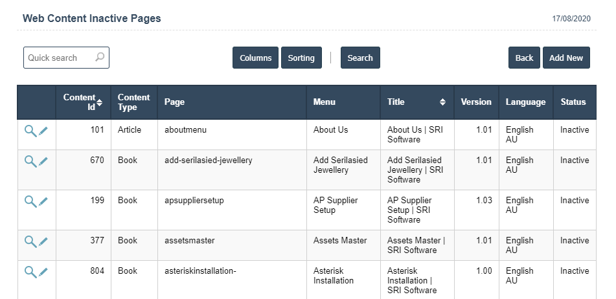
Task: Sort table by Title column arrows
Action: (442, 102)
